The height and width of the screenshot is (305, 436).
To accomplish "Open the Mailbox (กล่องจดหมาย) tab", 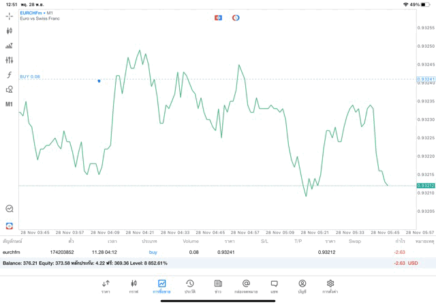I will coord(246,286).
